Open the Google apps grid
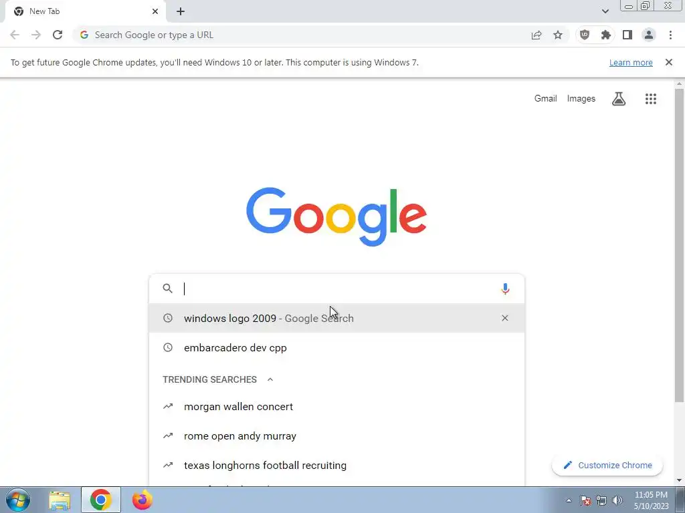The image size is (685, 513). click(651, 99)
